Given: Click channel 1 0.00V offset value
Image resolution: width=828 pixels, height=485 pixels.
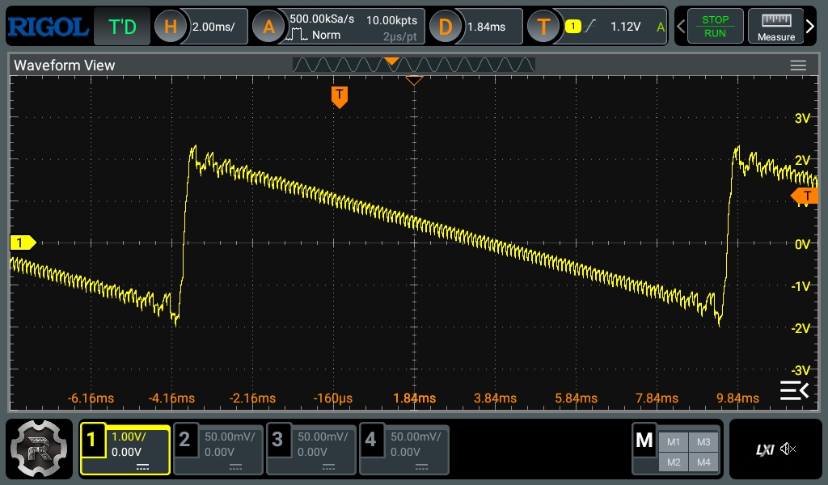Looking at the screenshot, I should 126,453.
